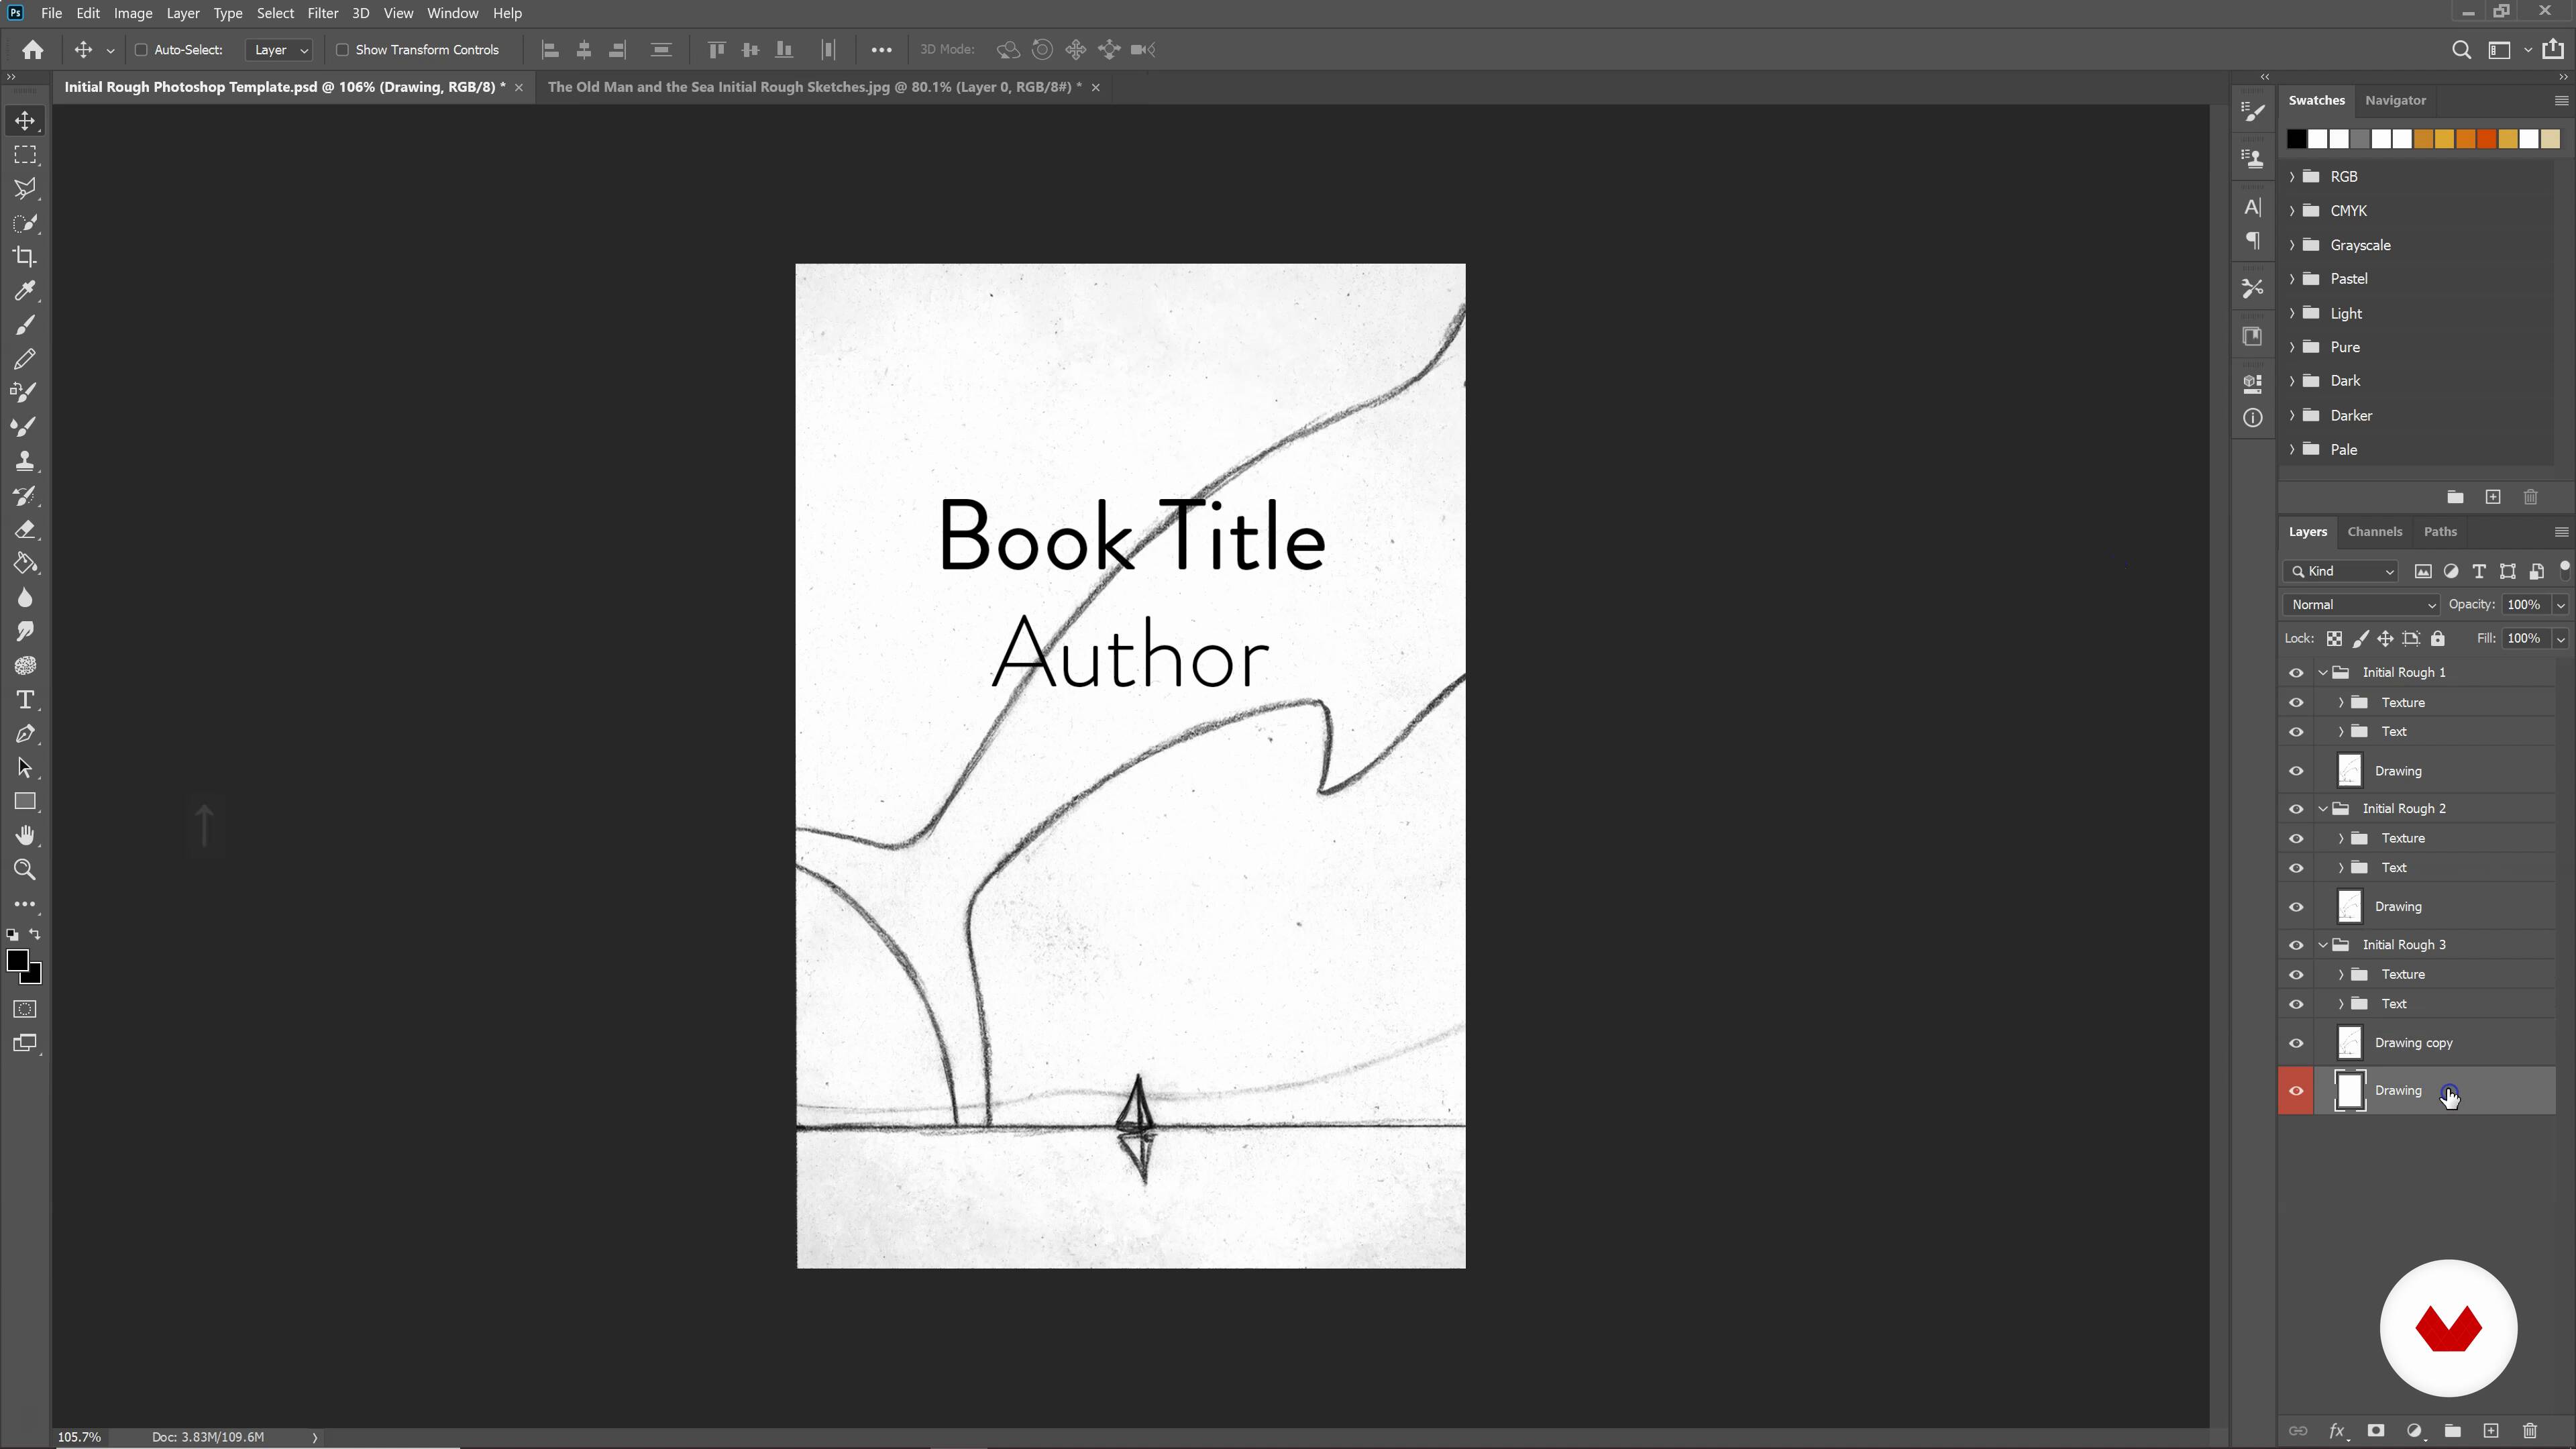The image size is (2576, 1449).
Task: Open the Window menu
Action: pos(452,14)
